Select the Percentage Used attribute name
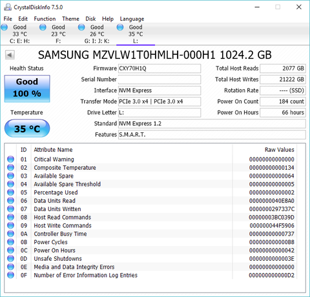This screenshot has width=310, height=297. [56, 192]
